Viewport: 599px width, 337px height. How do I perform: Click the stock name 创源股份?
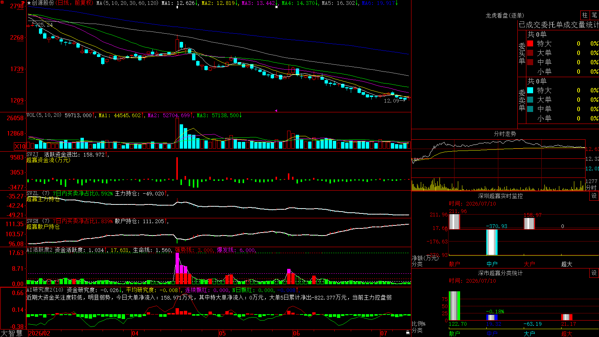click(43, 3)
